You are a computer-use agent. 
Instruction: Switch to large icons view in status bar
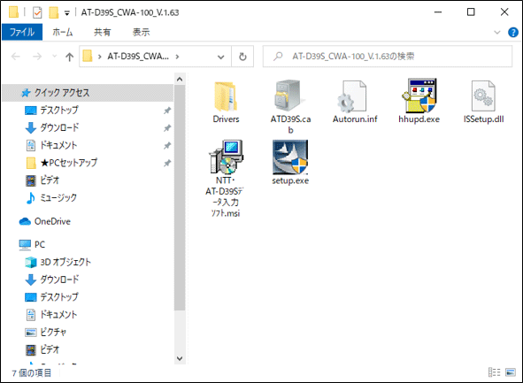click(511, 372)
